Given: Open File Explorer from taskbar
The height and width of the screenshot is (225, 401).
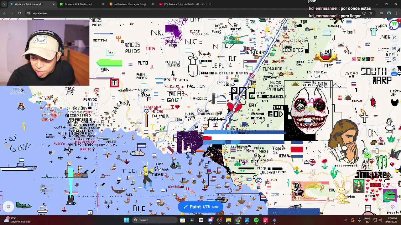Looking at the screenshot, I should coord(229,220).
